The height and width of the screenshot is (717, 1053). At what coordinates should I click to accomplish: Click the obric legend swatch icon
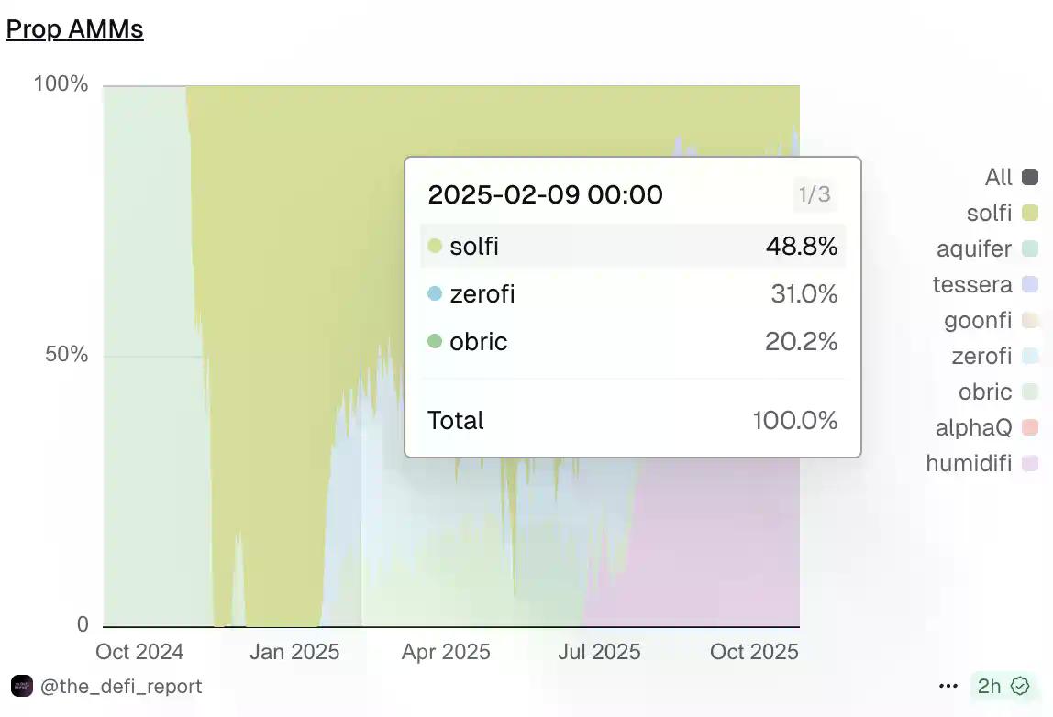(1029, 392)
